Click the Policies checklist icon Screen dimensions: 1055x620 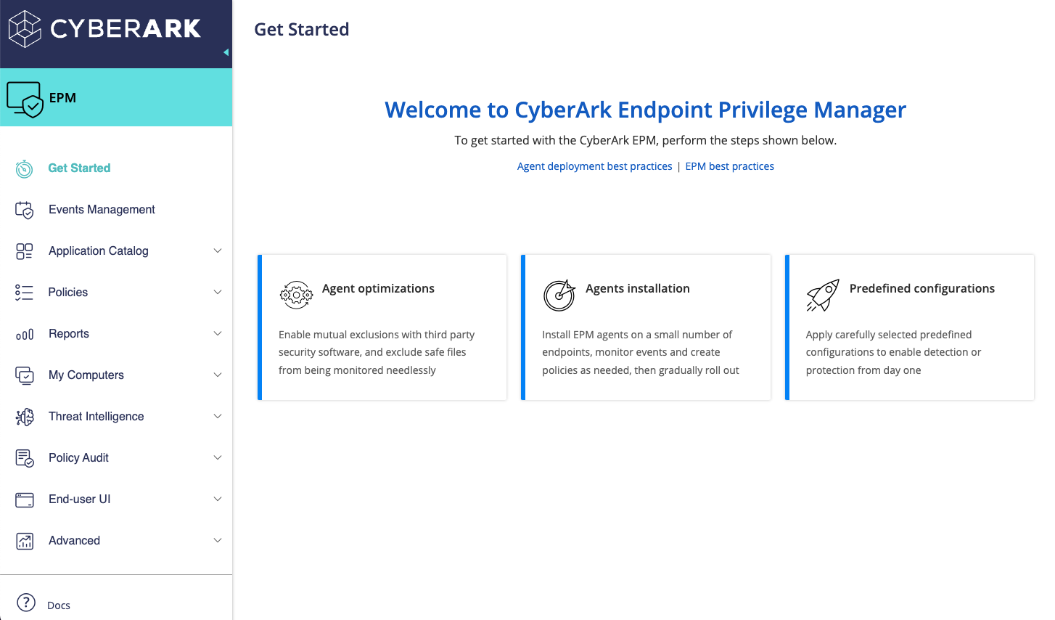click(24, 293)
